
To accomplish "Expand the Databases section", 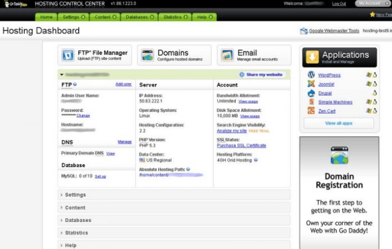I will pyautogui.click(x=77, y=220).
